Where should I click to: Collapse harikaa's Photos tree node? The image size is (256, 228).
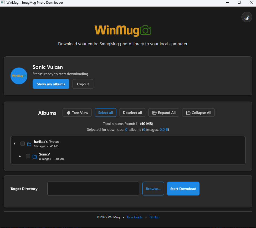click(x=14, y=143)
